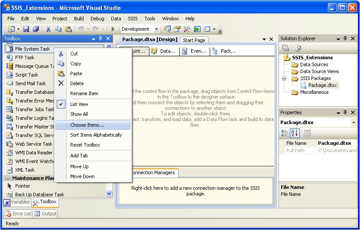
Task: Open the Output tab
Action: pos(45,214)
